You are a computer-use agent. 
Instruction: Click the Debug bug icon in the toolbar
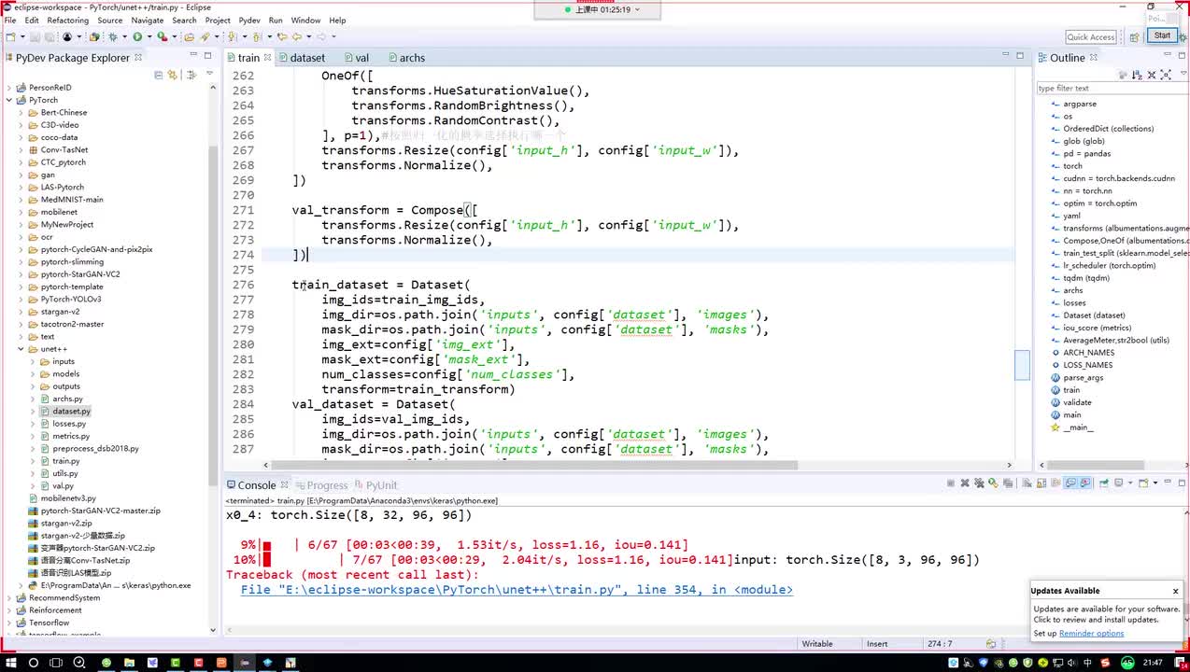112,36
